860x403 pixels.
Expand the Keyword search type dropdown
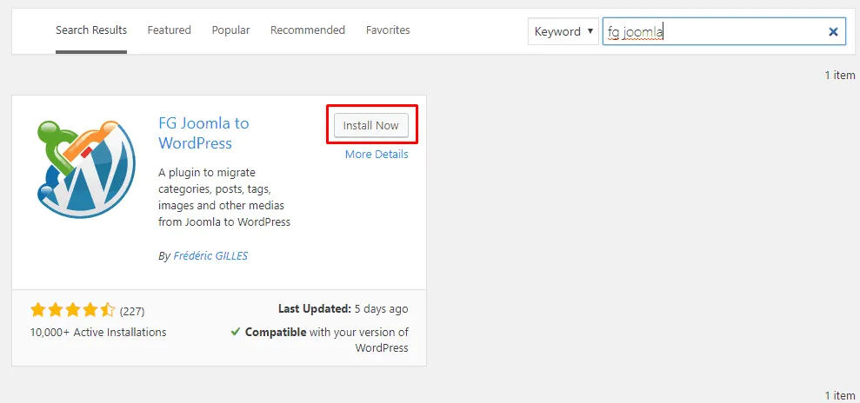click(x=563, y=31)
